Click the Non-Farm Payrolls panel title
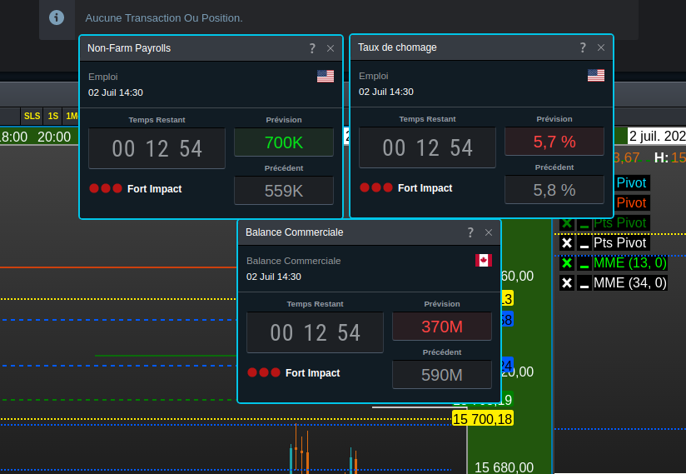 pos(129,48)
